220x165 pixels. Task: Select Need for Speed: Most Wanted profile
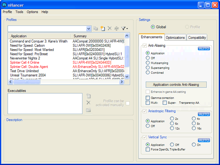pyautogui.click(x=32, y=49)
